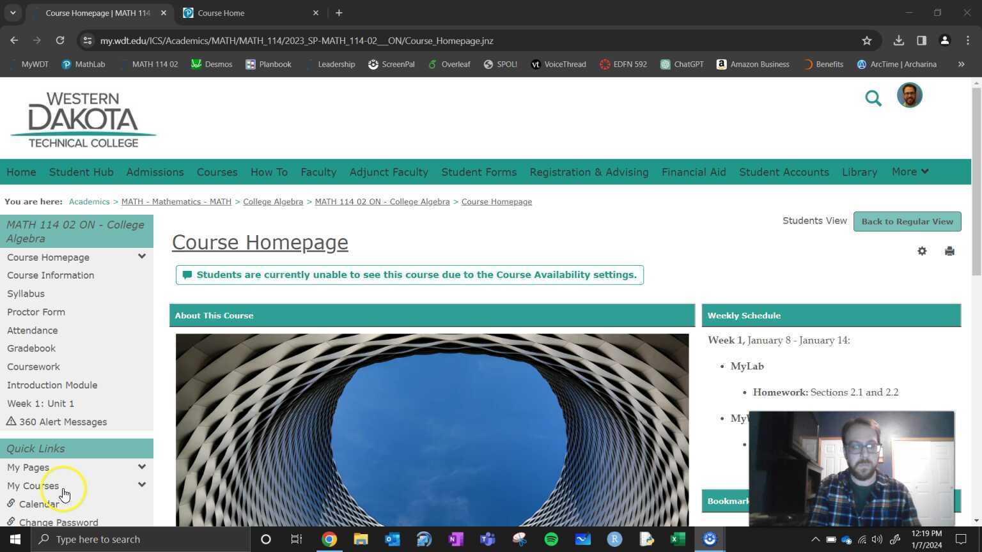Open Excel from the taskbar
This screenshot has height=552, width=982.
678,539
